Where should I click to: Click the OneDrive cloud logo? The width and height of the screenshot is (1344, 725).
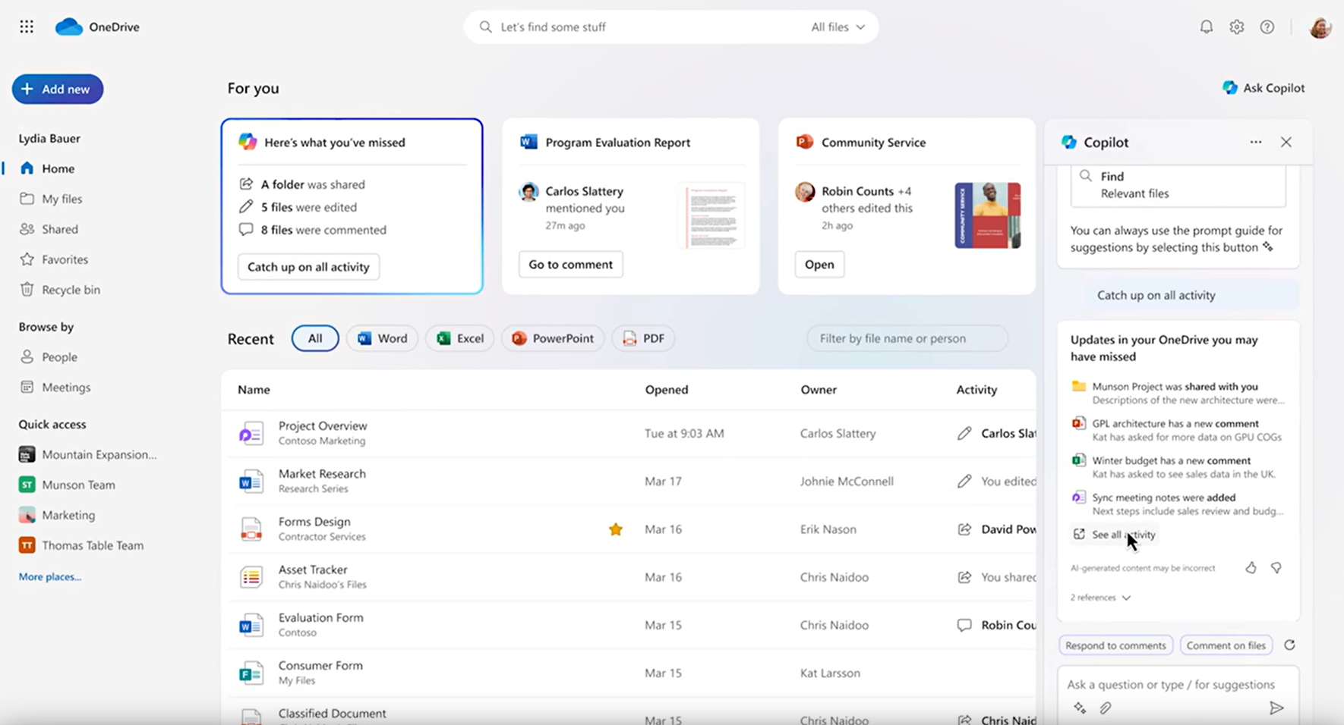[x=68, y=27]
